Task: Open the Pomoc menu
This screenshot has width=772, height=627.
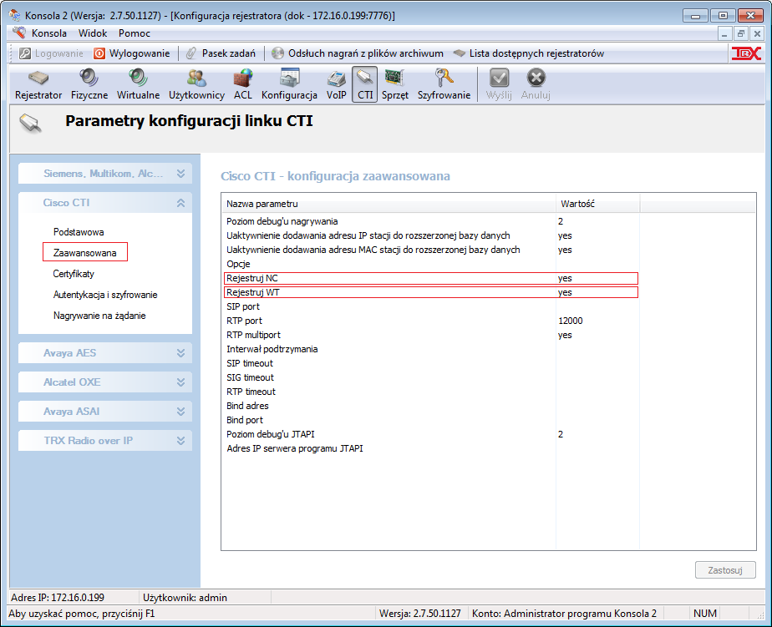Action: pyautogui.click(x=134, y=33)
